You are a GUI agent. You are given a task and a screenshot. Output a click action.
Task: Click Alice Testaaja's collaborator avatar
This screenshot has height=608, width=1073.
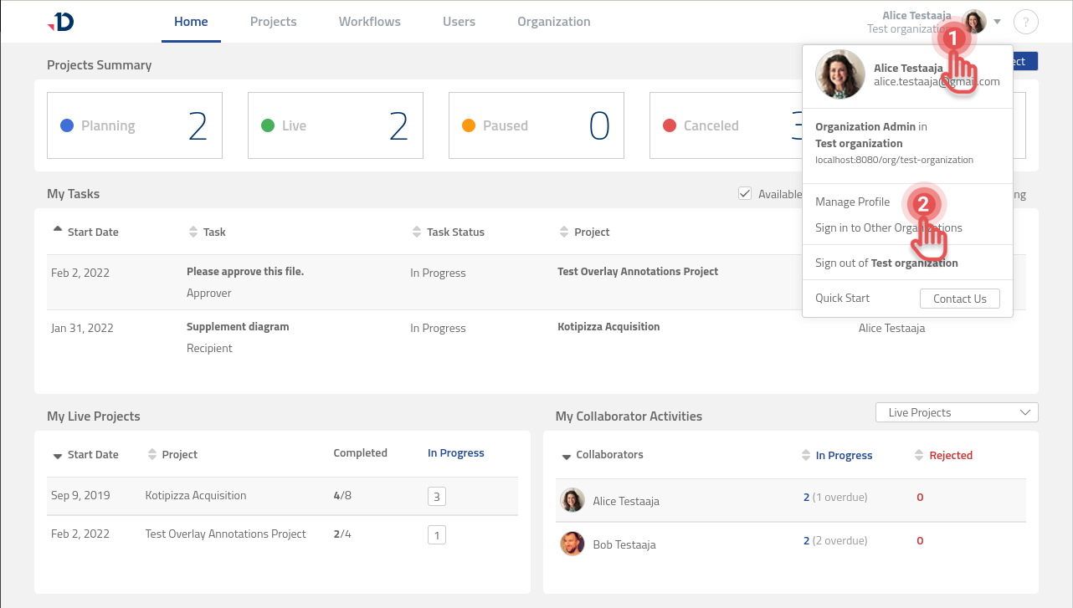(572, 500)
